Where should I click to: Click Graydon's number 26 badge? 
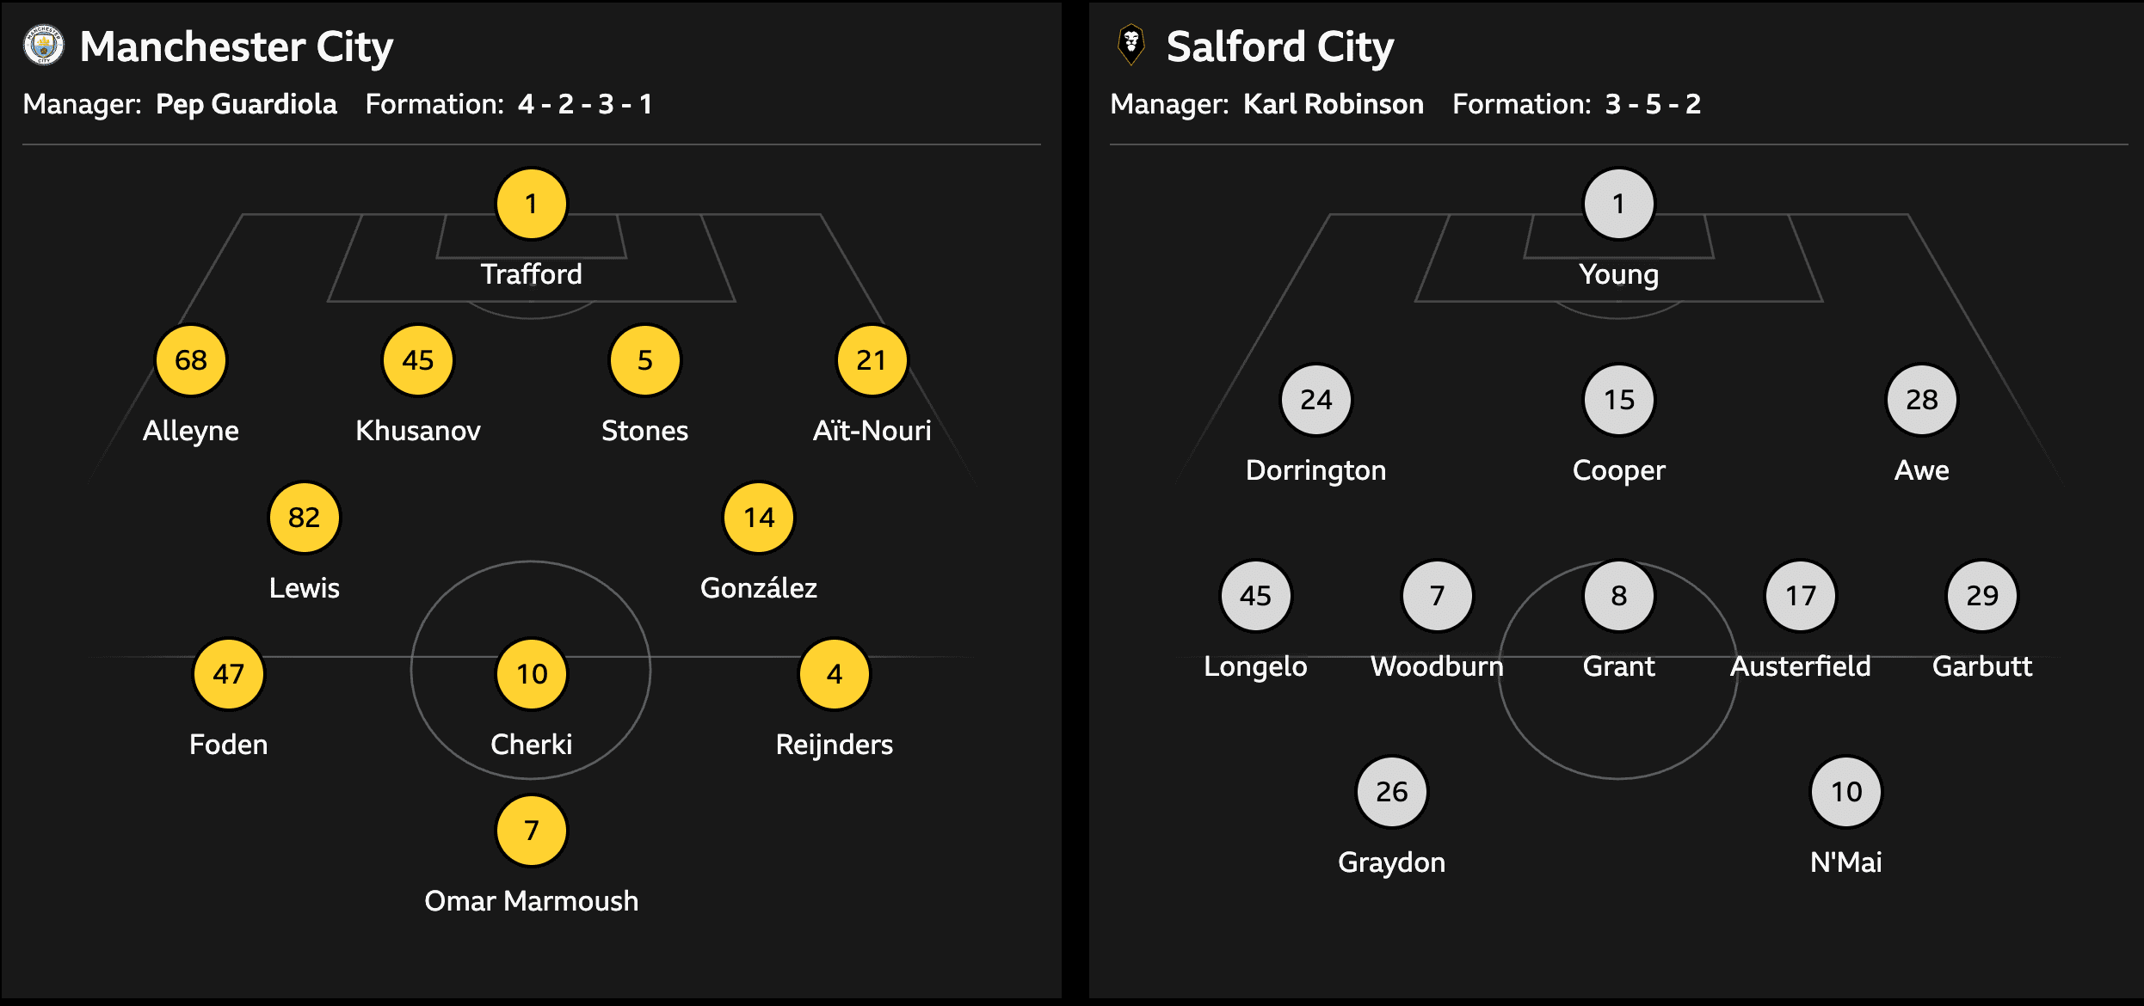click(1391, 792)
